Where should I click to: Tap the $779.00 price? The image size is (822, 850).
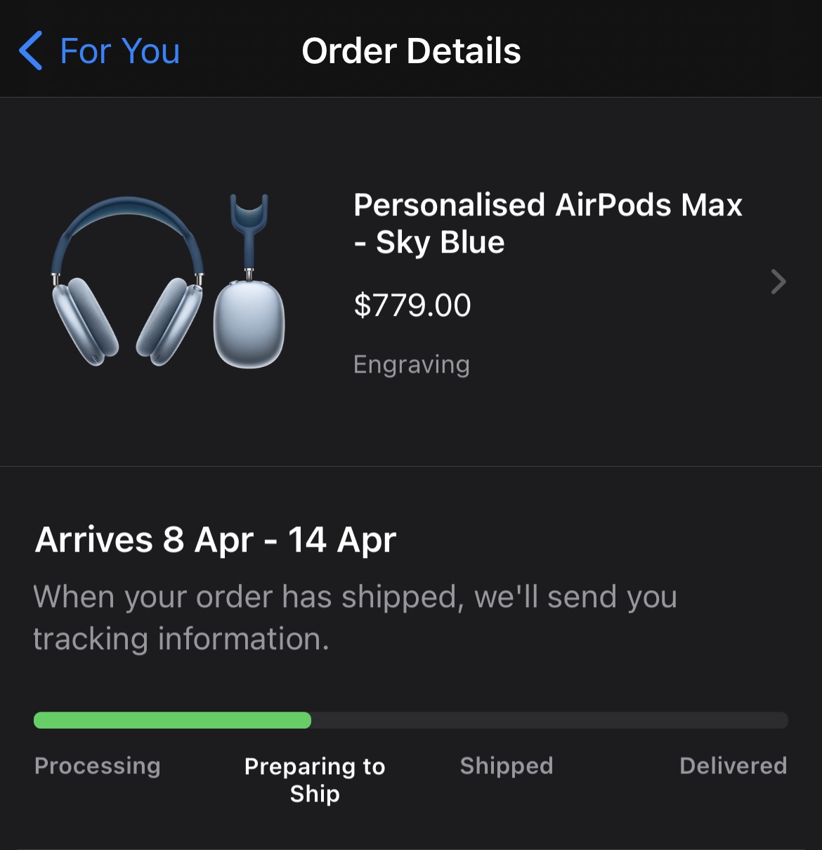(412, 305)
